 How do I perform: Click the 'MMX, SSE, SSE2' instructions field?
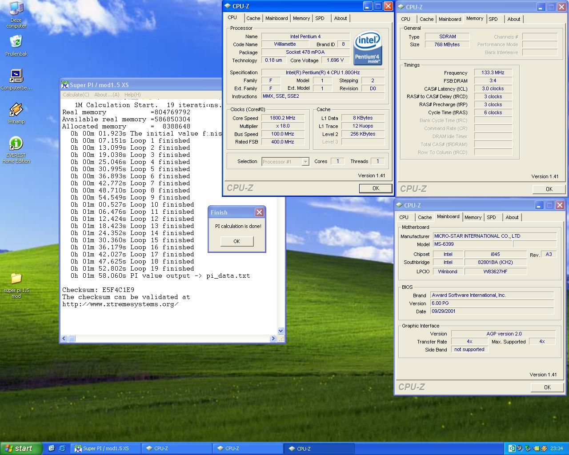(x=323, y=96)
